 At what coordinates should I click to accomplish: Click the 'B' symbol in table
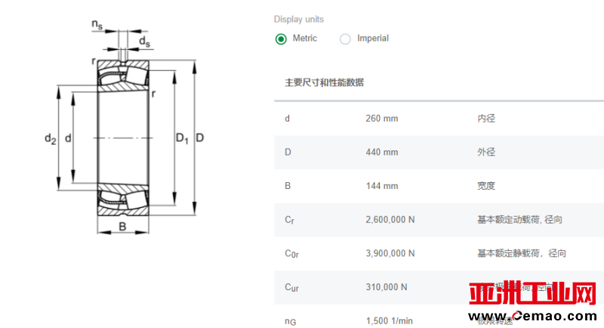coord(288,186)
